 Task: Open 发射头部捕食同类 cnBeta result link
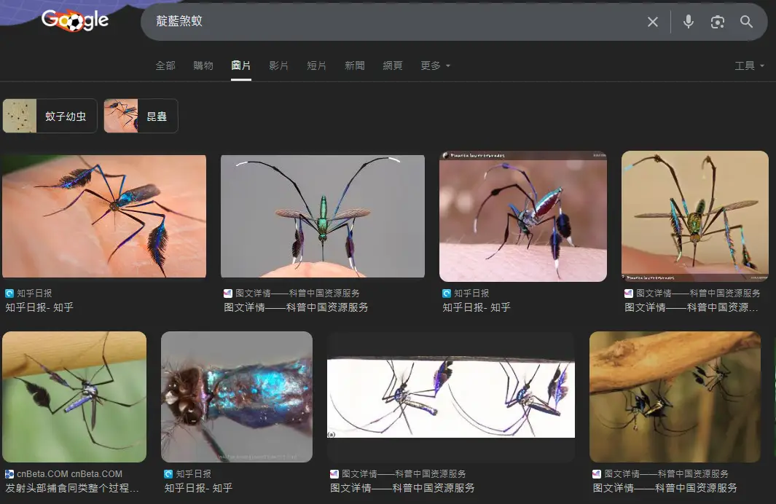(71, 488)
